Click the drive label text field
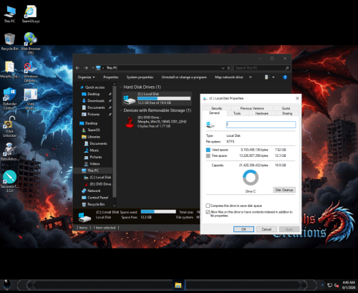The height and width of the screenshot is (293, 358). pyautogui.click(x=261, y=125)
